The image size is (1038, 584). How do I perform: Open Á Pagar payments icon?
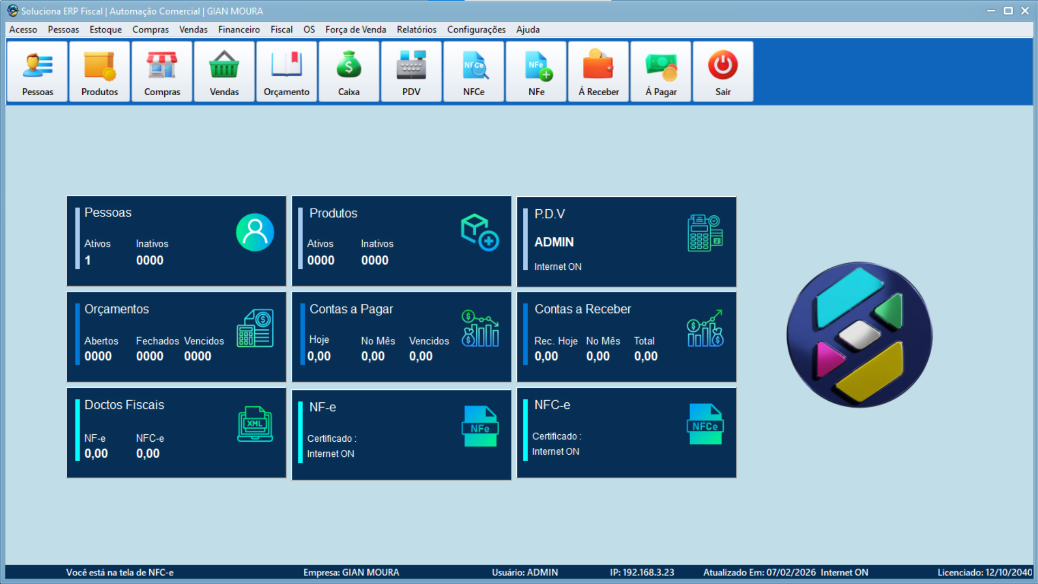coord(660,71)
